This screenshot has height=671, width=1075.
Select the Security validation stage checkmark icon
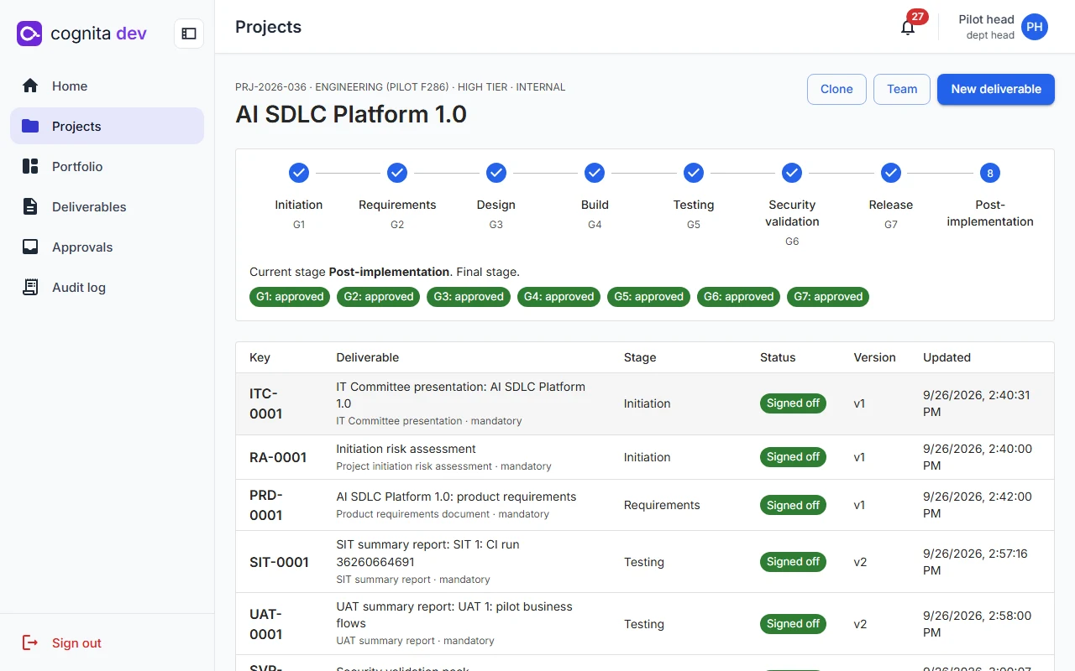click(x=792, y=173)
